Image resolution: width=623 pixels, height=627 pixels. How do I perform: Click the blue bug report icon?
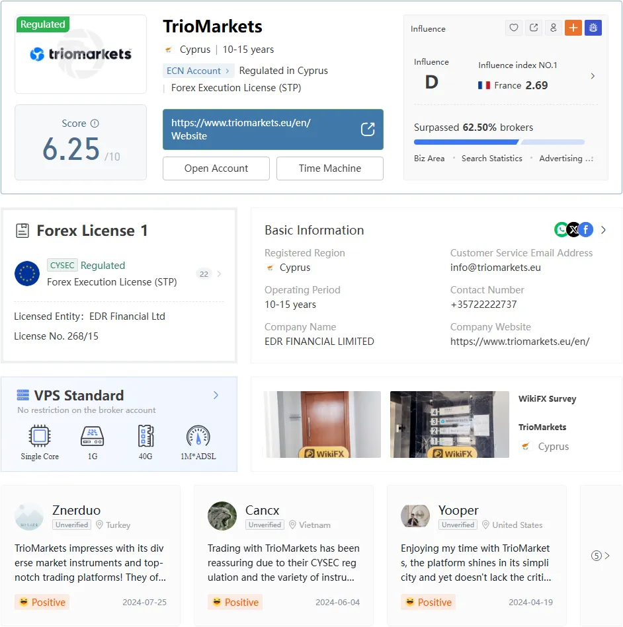click(x=593, y=28)
